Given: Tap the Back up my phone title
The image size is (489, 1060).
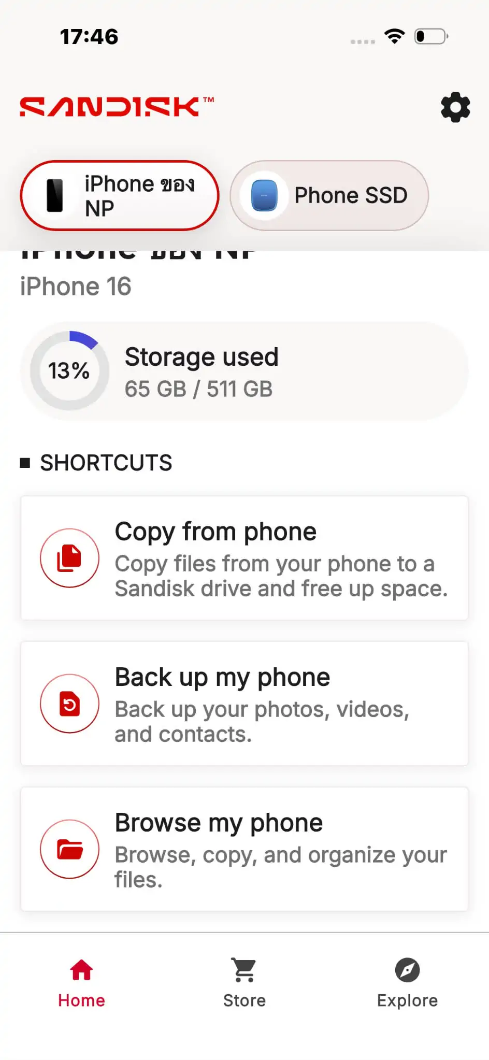Looking at the screenshot, I should [222, 677].
